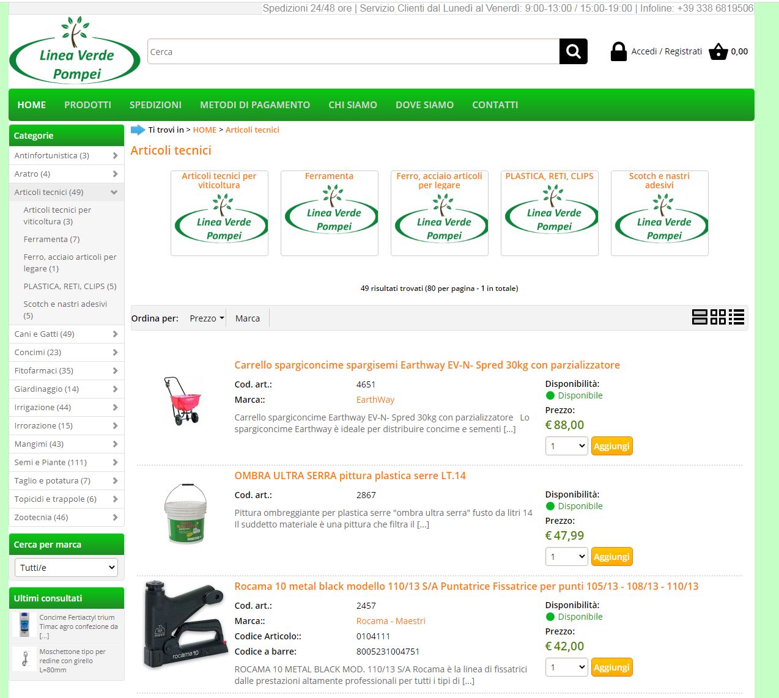
Task: Open the PLASTICA, RETI, CLIPS tile
Action: click(550, 213)
